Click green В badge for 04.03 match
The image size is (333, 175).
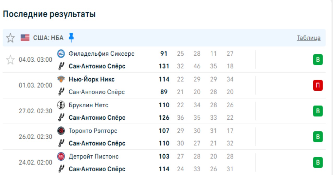pos(318,60)
